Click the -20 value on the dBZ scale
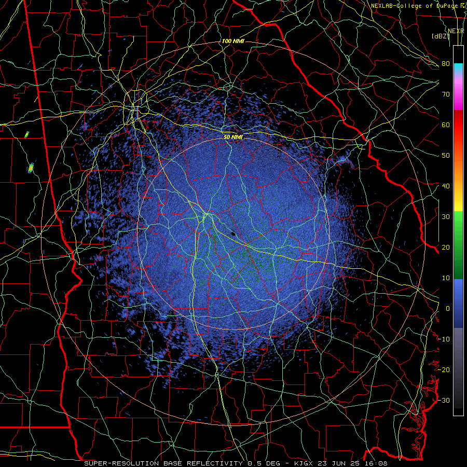The width and height of the screenshot is (467, 467). point(444,369)
